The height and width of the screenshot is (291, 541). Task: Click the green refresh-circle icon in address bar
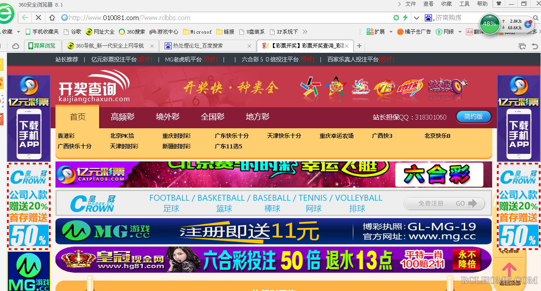click(396, 18)
